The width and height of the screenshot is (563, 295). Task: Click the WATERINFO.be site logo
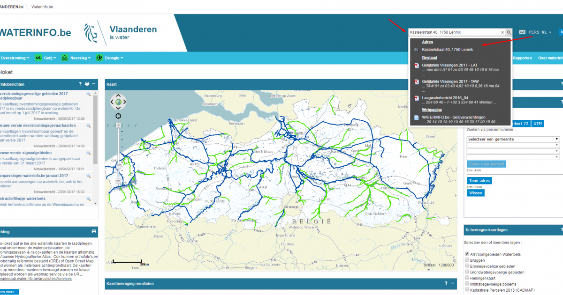pyautogui.click(x=35, y=32)
